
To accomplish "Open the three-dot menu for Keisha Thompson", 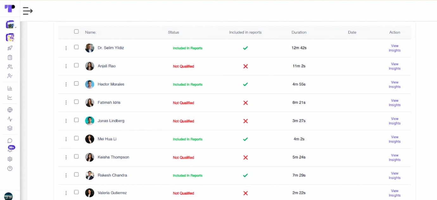I will (x=66, y=157).
